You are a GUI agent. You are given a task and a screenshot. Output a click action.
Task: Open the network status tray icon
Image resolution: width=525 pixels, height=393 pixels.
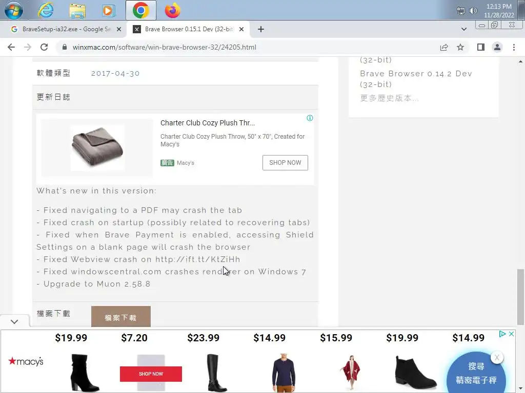461,11
